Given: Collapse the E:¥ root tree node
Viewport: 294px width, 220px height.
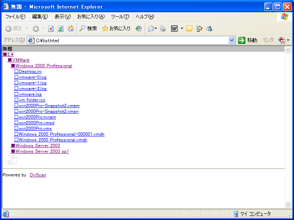Looking at the screenshot, I should coord(8,55).
